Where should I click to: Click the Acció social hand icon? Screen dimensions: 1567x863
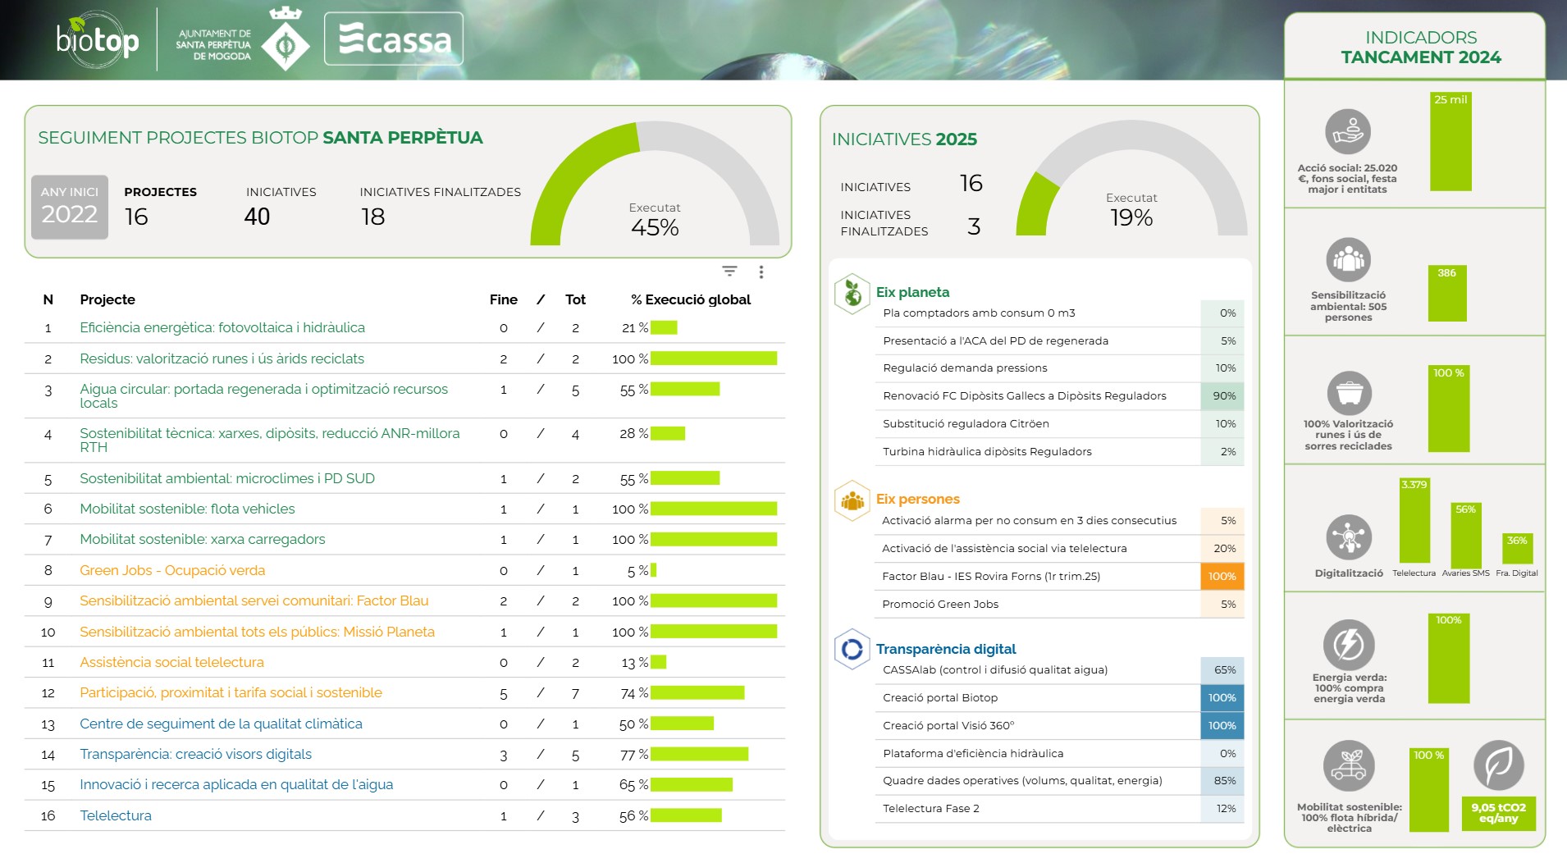coord(1347,131)
